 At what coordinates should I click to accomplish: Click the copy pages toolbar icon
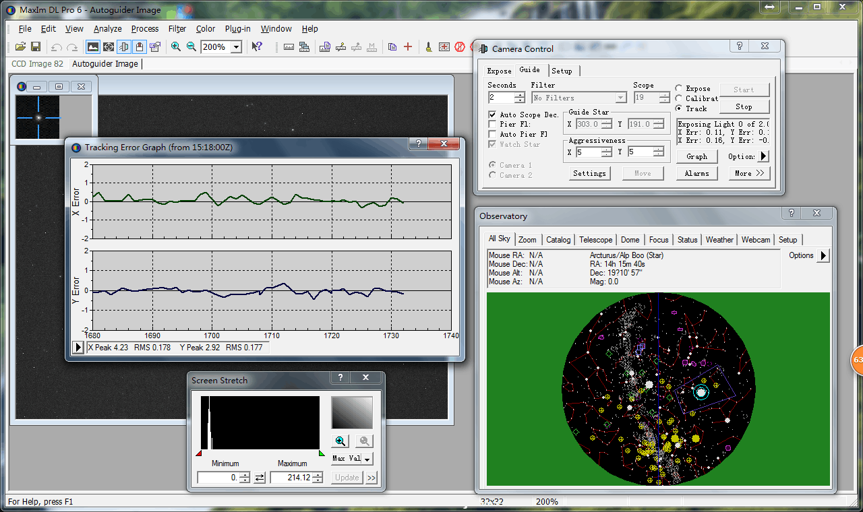[392, 47]
